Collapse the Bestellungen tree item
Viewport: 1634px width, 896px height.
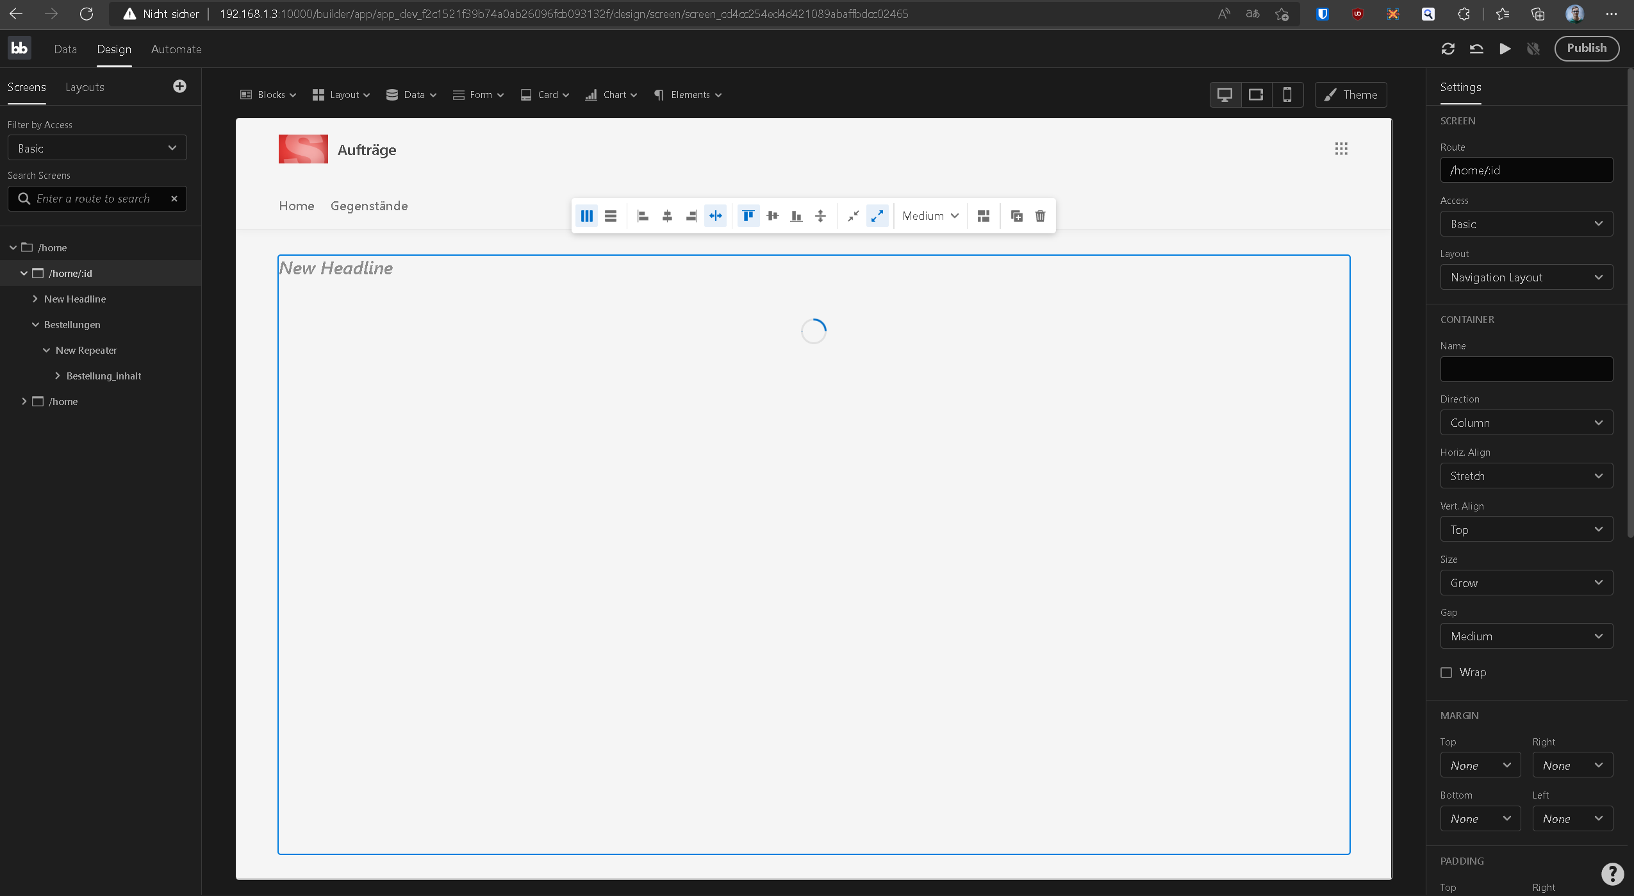(x=35, y=325)
